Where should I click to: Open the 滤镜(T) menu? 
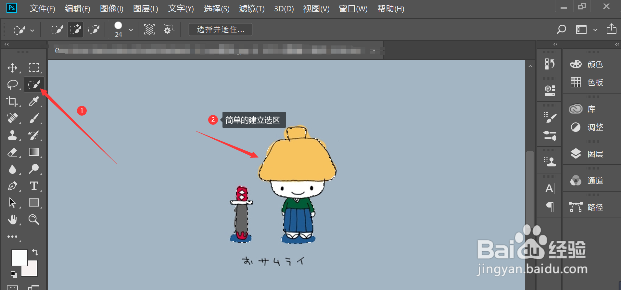click(252, 9)
